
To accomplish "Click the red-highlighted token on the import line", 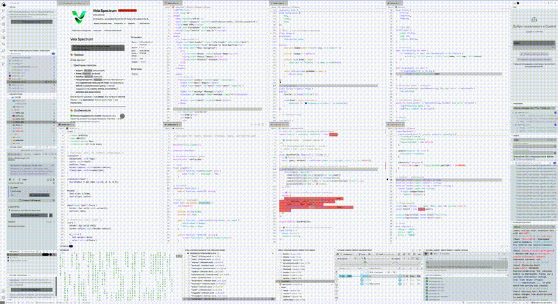I will pos(333,135).
